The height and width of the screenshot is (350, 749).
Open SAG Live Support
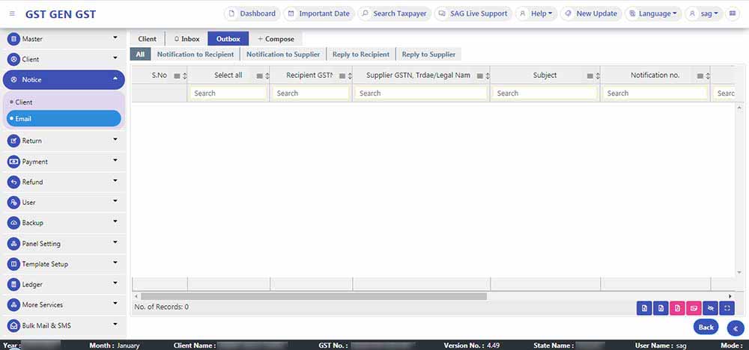(x=472, y=13)
